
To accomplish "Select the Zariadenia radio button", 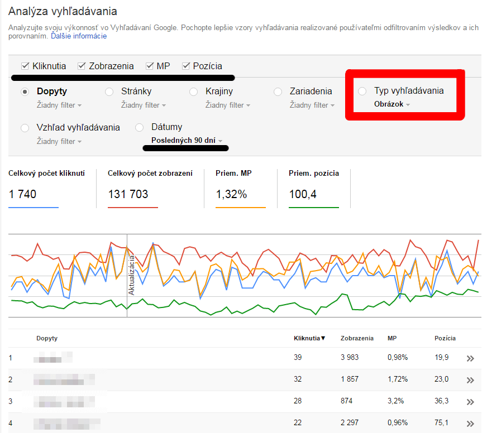I will (x=278, y=92).
